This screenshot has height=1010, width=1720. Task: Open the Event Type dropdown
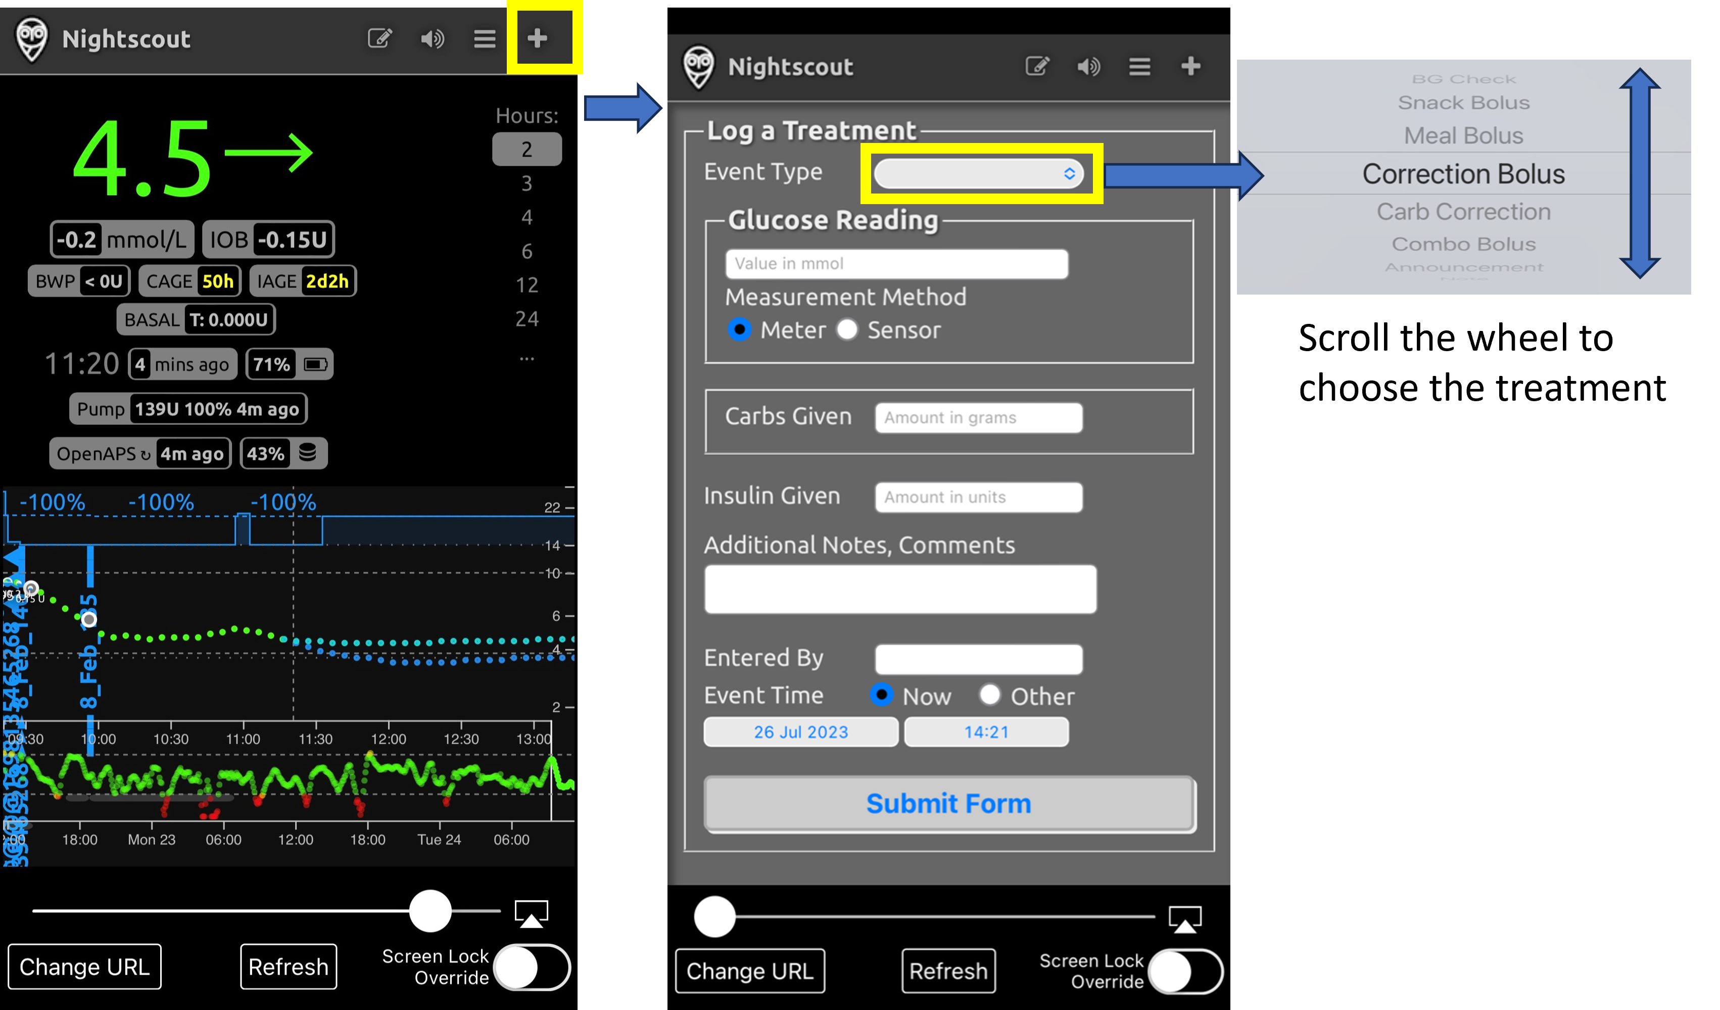[x=979, y=173]
